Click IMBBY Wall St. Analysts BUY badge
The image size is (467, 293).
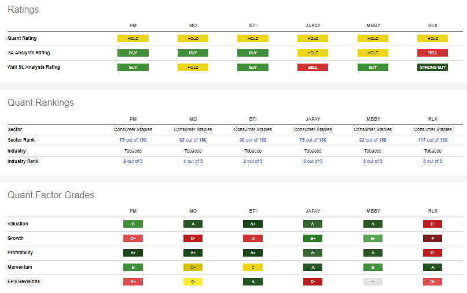[x=373, y=67]
